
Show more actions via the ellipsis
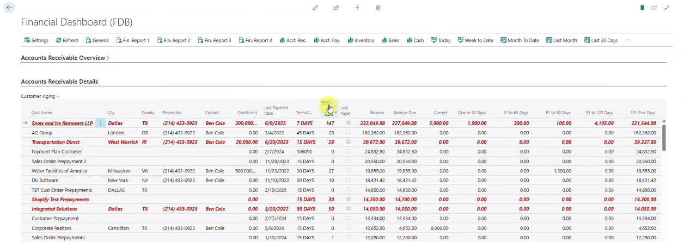pos(628,40)
